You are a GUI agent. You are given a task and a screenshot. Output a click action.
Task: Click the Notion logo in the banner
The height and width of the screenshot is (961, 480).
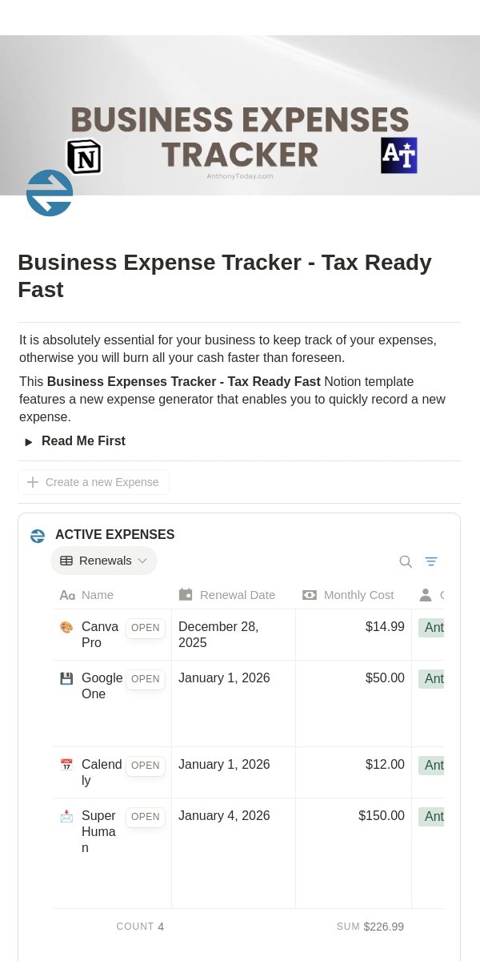84,156
